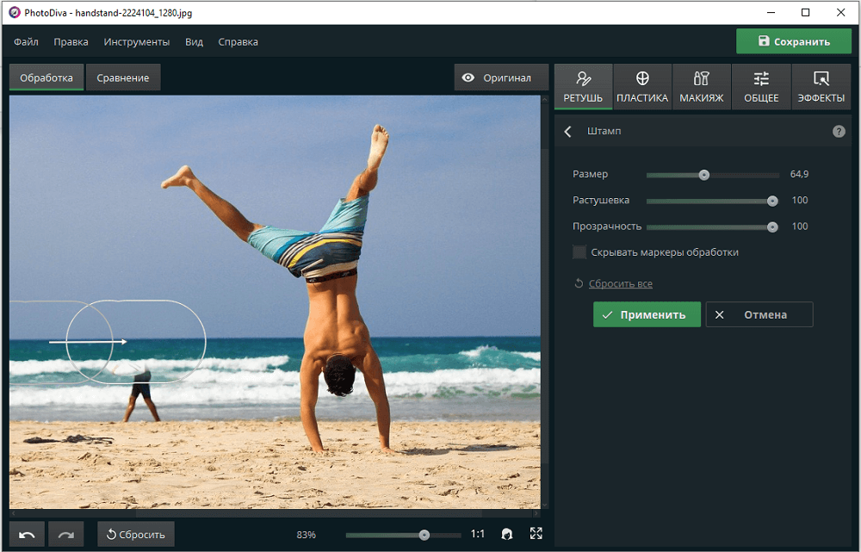Go back from the Штамп panel
Viewport: 861px width, 552px height.
[568, 131]
